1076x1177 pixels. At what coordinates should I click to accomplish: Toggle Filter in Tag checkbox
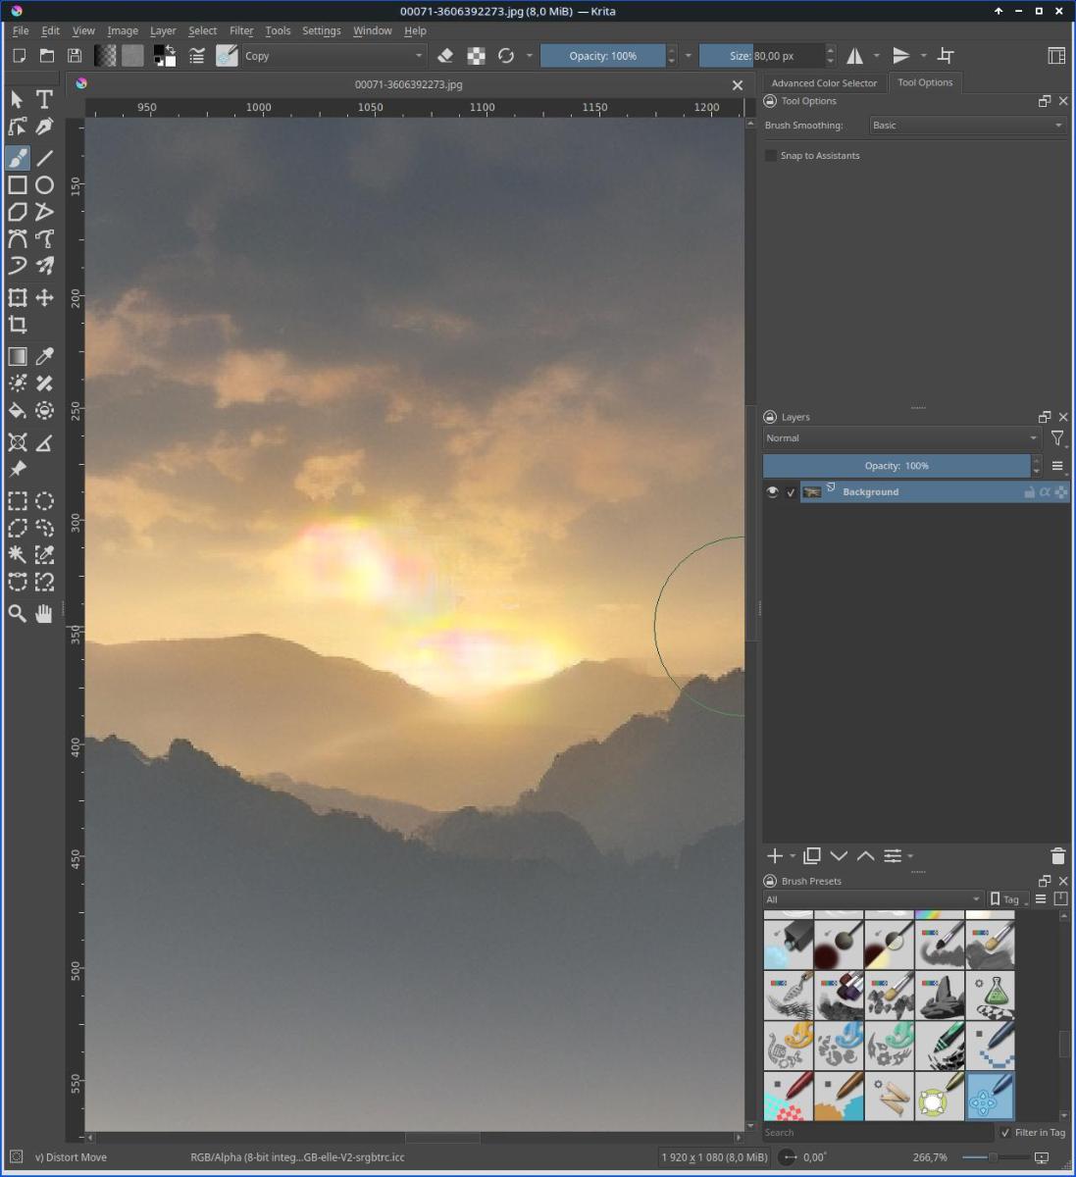coord(1004,1132)
